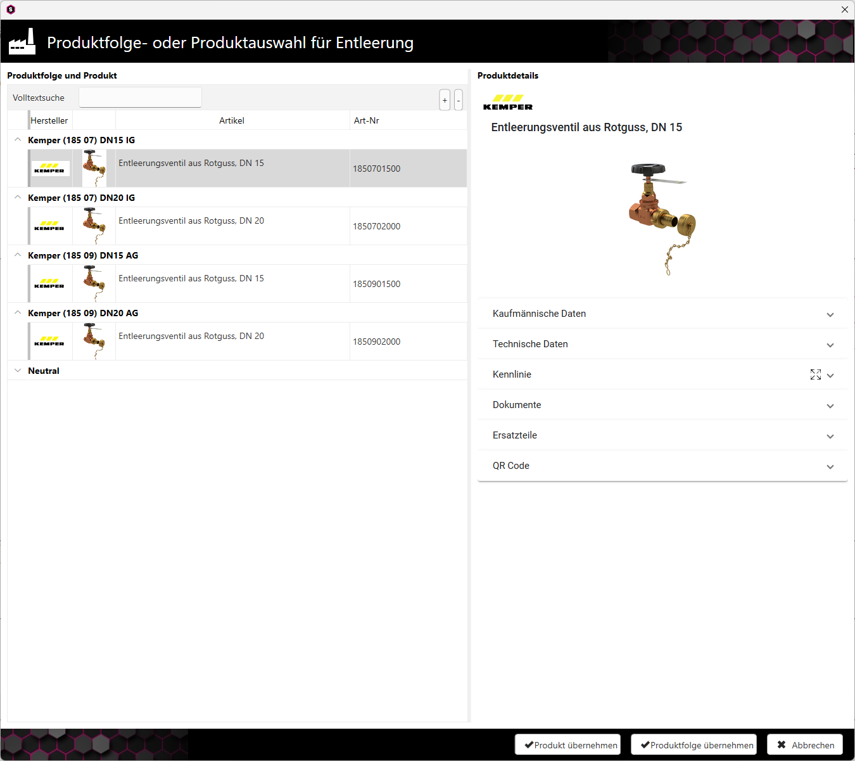
Task: Click the valve thumbnail in row 1850902000
Action: click(94, 342)
